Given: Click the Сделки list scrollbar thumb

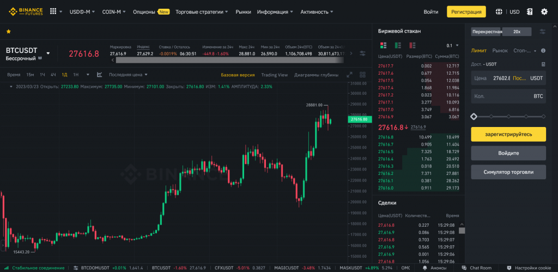Looking at the screenshot, I should [462, 231].
